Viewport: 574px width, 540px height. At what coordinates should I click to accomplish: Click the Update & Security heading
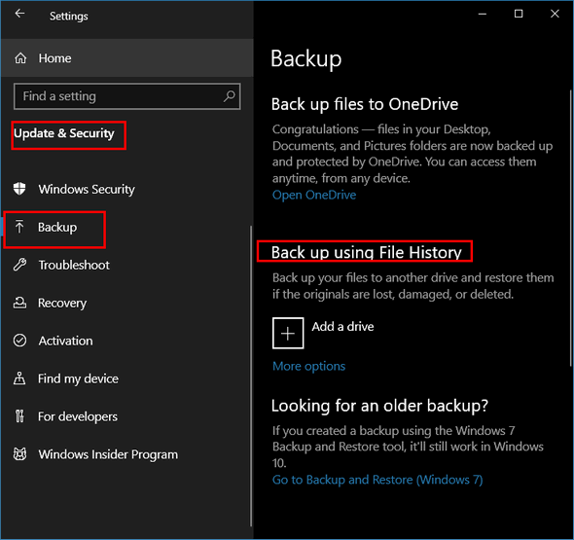point(64,133)
